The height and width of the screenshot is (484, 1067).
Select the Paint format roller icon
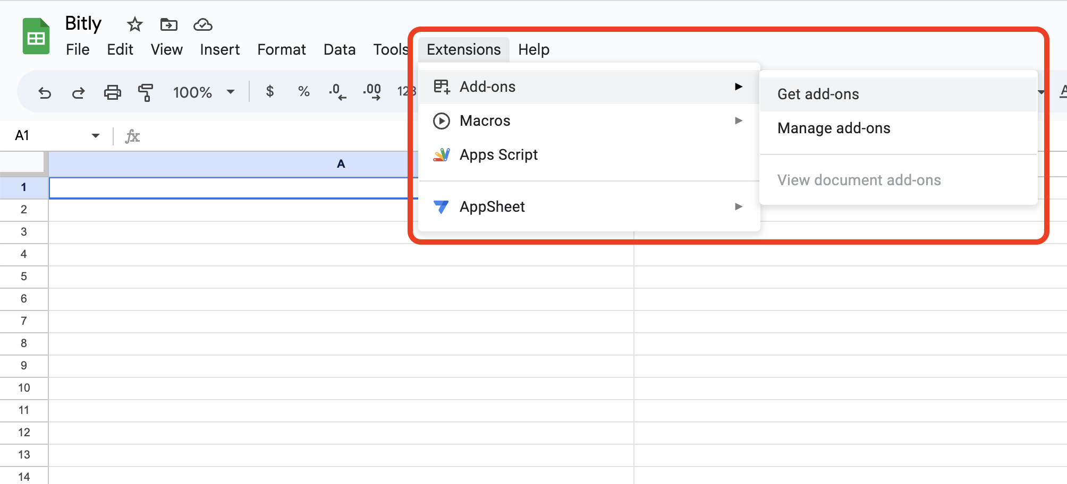point(146,93)
